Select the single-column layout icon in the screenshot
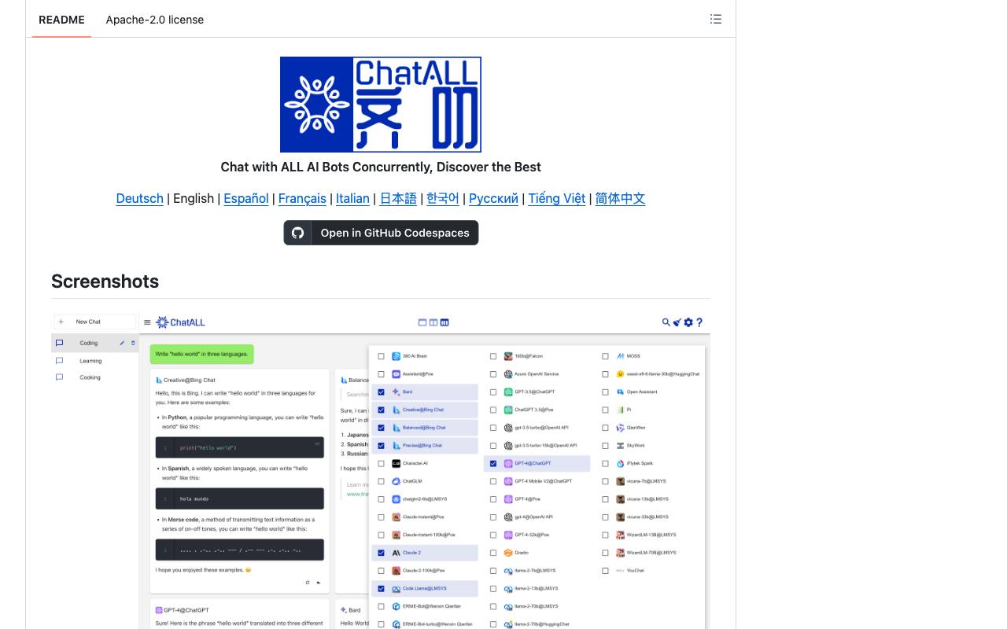This screenshot has height=629, width=1007. click(x=422, y=322)
